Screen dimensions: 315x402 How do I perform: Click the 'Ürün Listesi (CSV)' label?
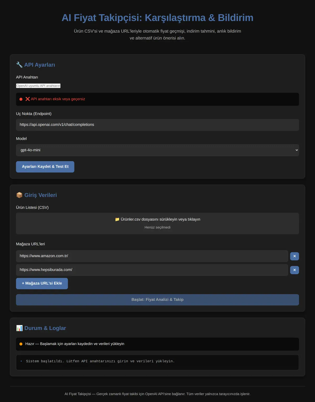tap(32, 207)
